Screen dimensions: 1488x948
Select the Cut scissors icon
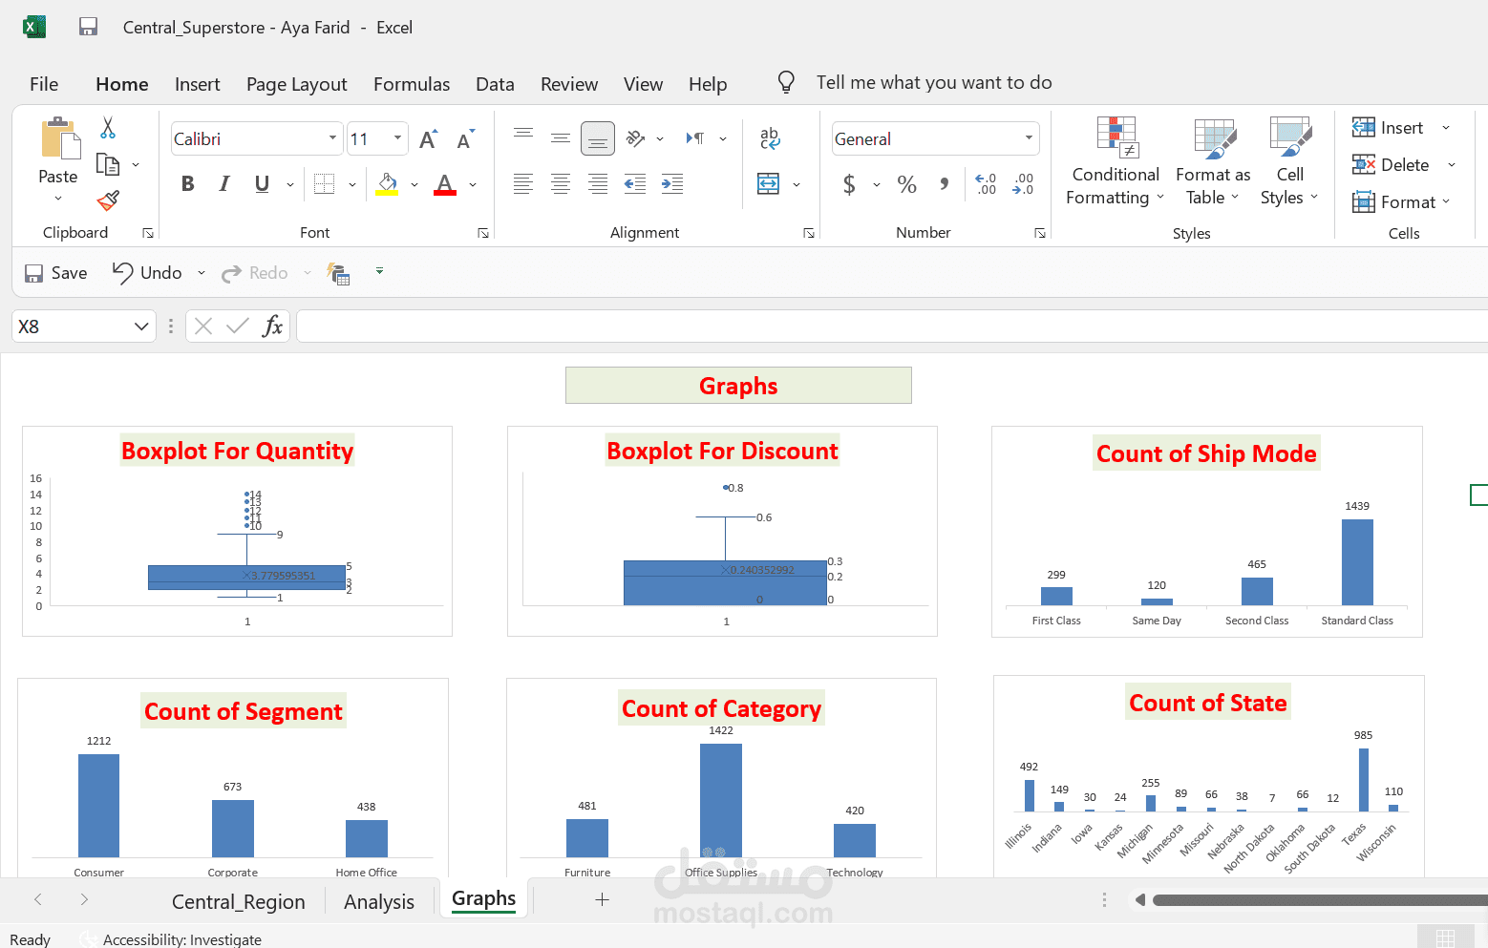click(x=108, y=128)
